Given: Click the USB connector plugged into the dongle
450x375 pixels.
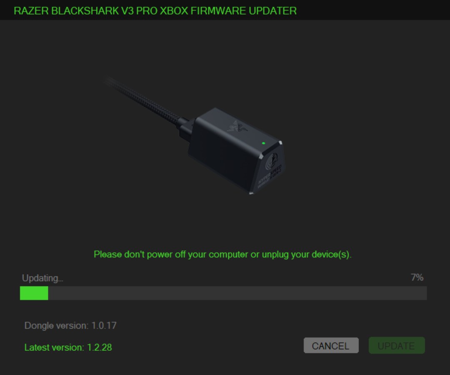Looking at the screenshot, I should (x=185, y=128).
